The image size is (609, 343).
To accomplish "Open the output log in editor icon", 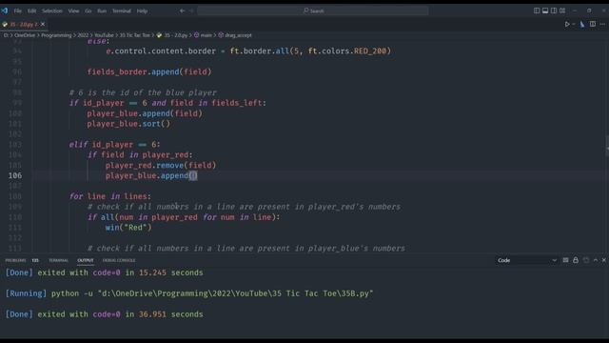I will tap(586, 260).
